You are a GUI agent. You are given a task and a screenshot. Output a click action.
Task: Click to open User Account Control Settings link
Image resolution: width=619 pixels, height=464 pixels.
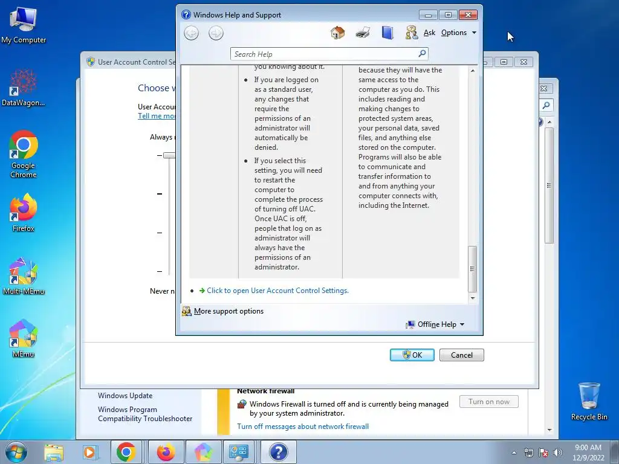point(277,291)
